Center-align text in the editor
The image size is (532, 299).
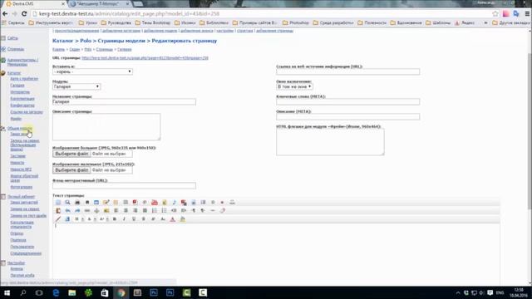tap(126, 210)
